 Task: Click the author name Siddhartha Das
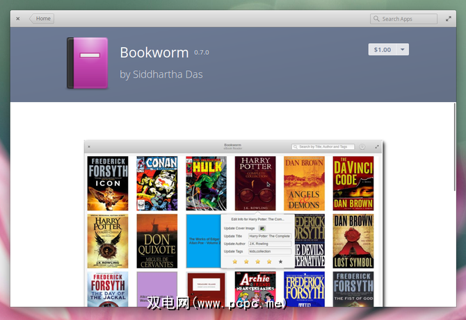coord(168,74)
